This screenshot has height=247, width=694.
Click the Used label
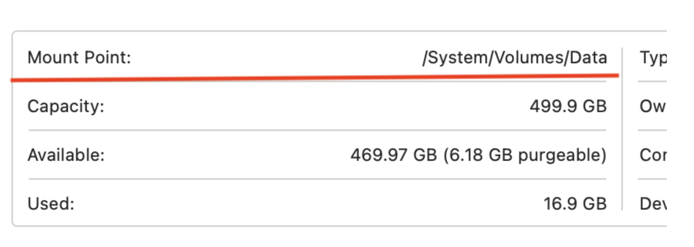click(51, 204)
